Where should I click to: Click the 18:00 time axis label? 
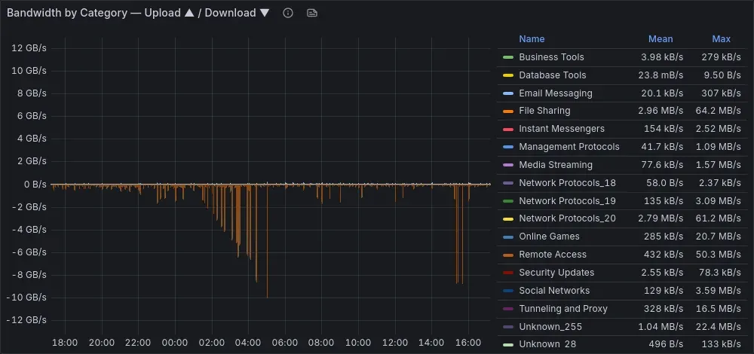[65, 343]
